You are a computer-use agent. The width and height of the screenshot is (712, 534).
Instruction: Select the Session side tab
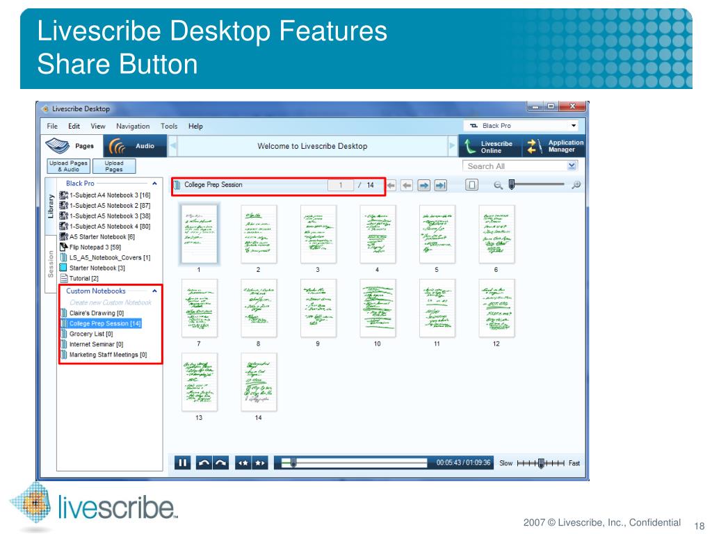click(50, 264)
